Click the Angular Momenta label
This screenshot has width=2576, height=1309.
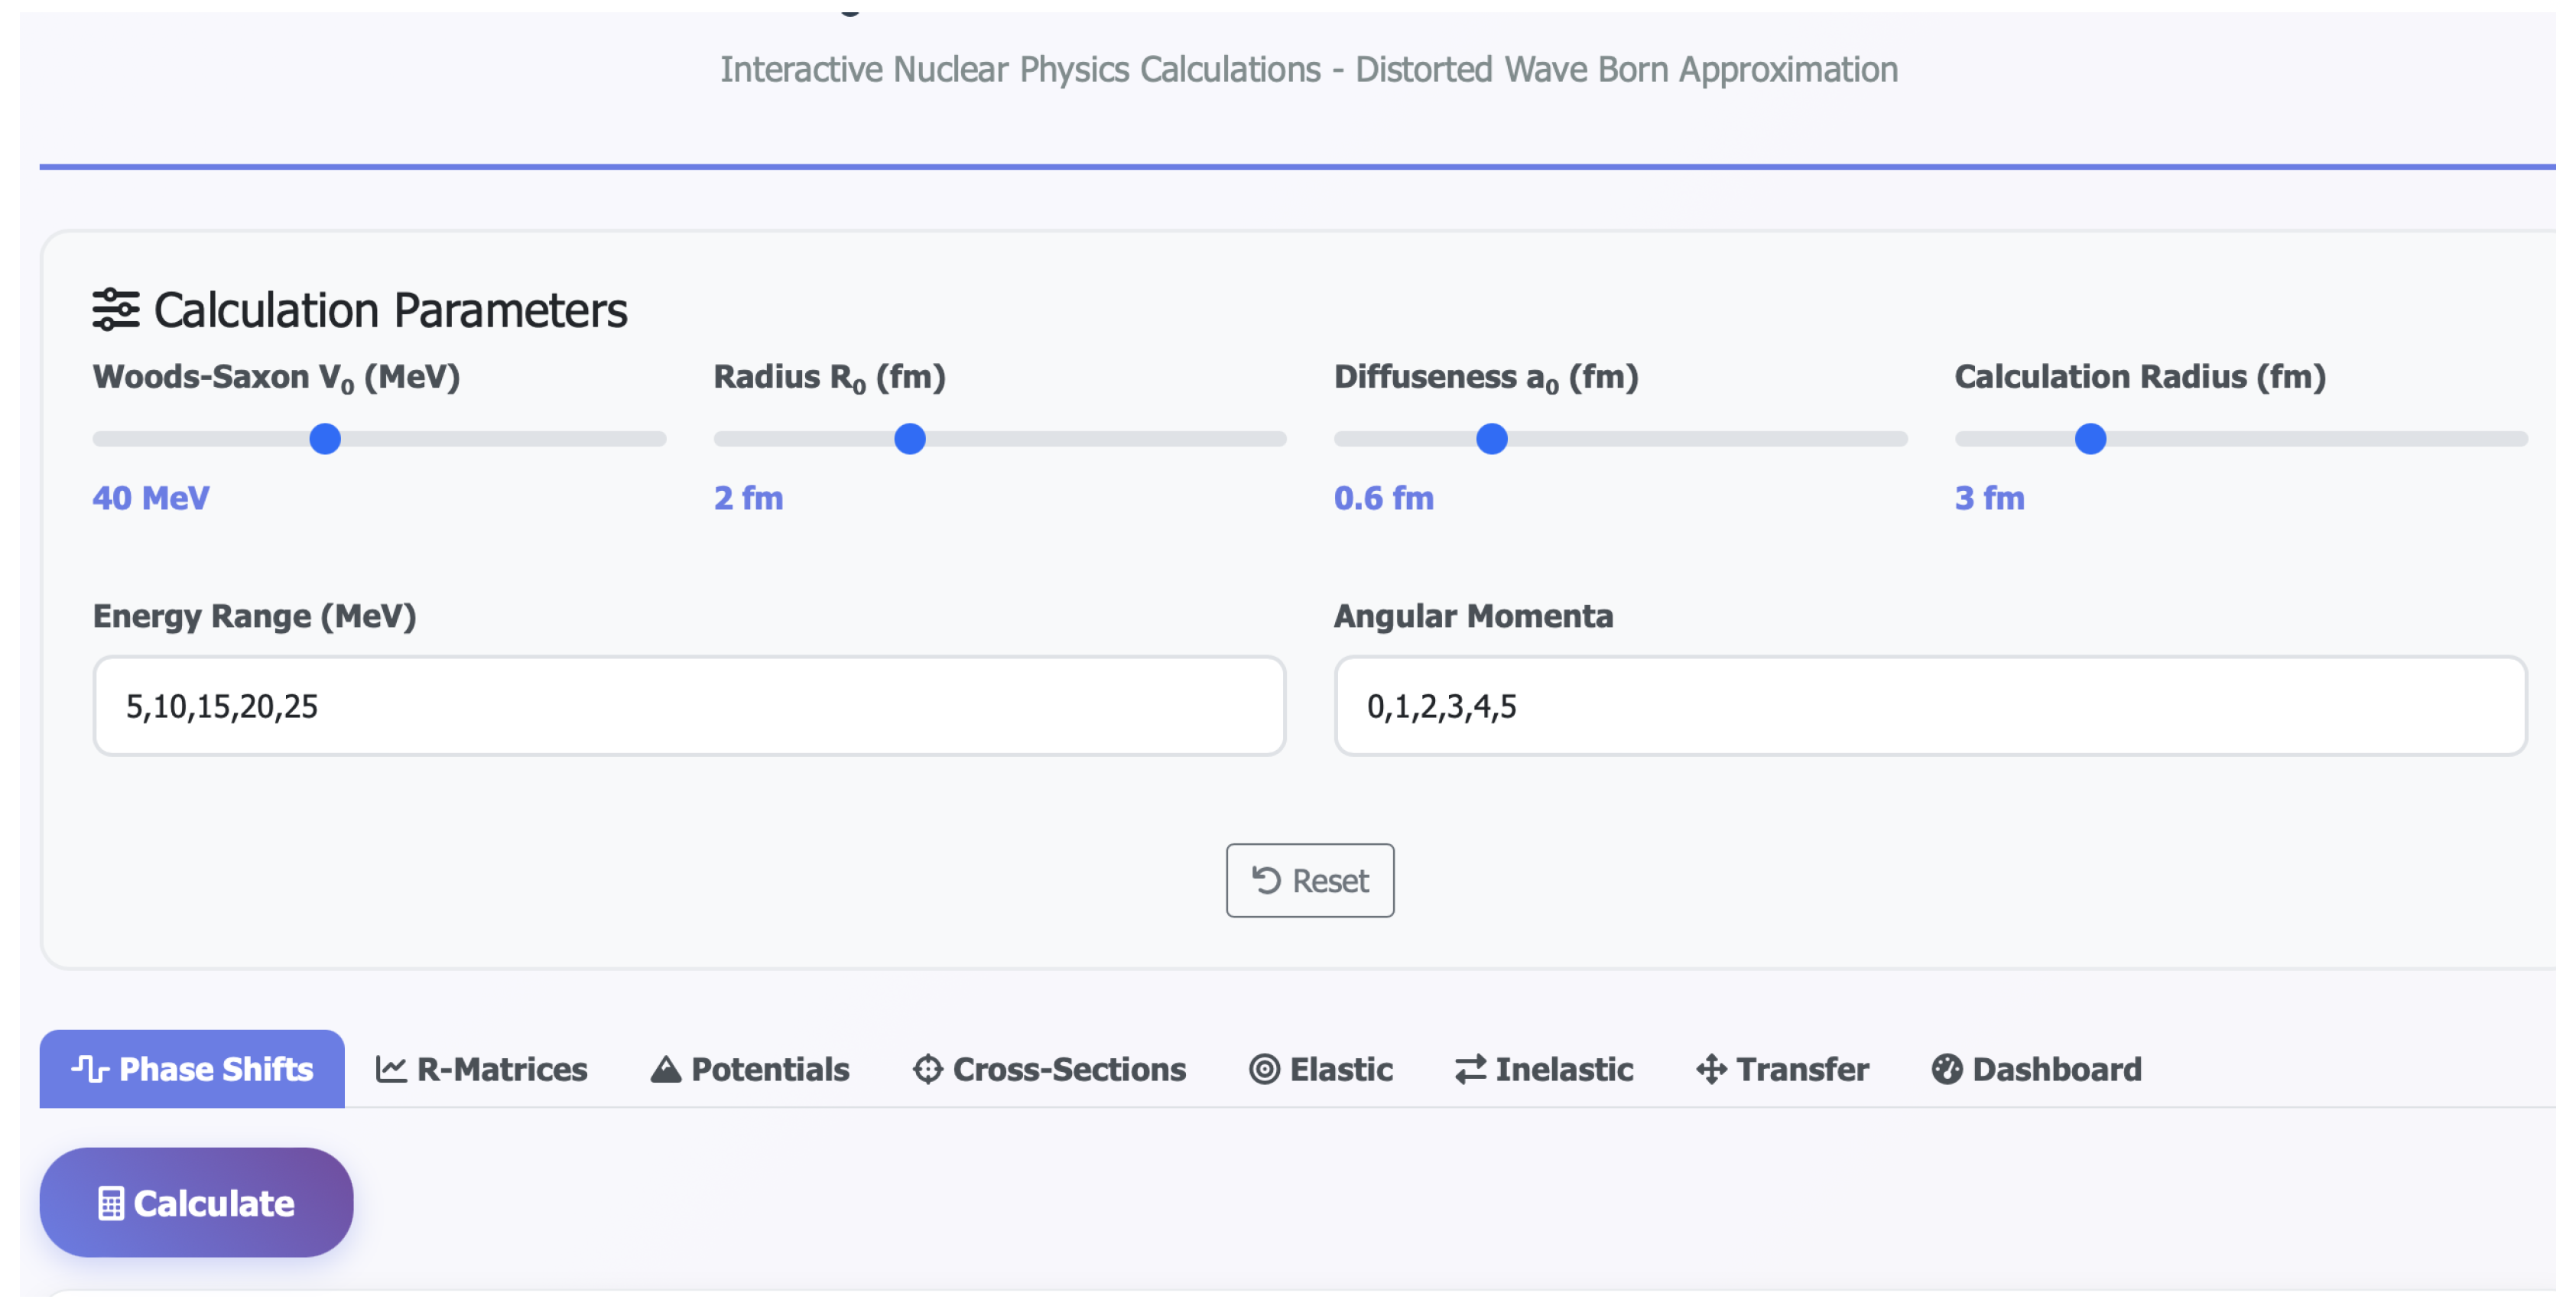click(1473, 616)
